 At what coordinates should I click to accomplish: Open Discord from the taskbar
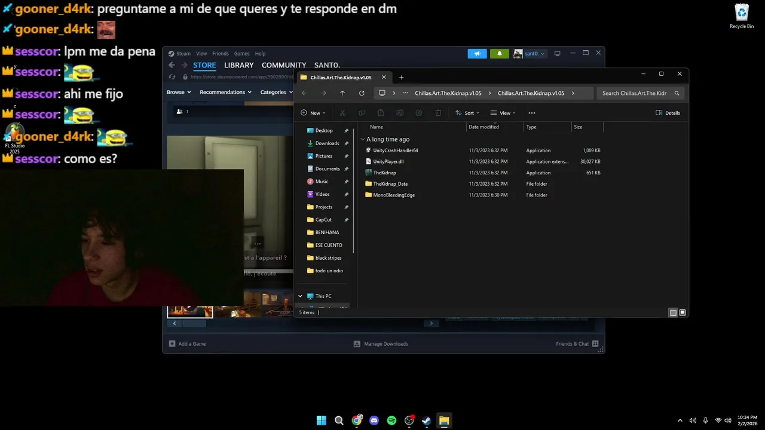tap(374, 420)
